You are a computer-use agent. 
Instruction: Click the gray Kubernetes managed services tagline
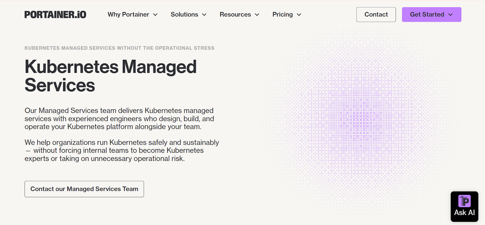pyautogui.click(x=119, y=48)
